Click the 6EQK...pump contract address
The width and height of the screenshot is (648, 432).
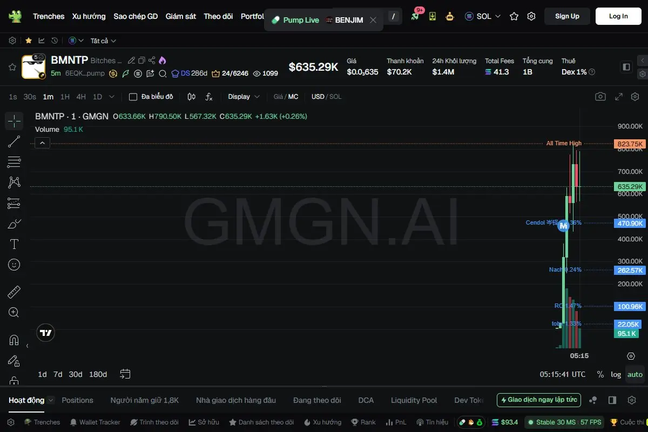click(85, 73)
